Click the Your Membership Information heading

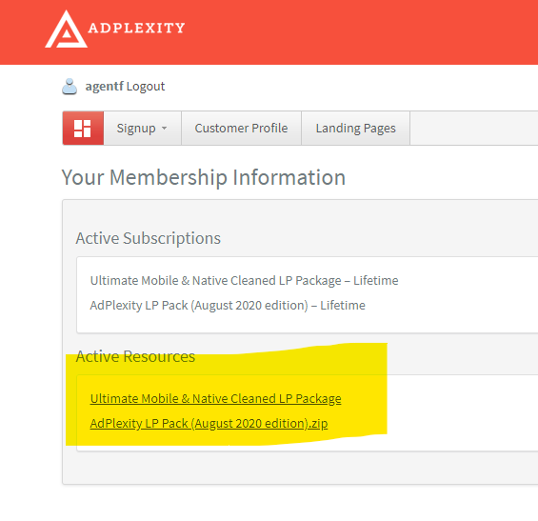(x=204, y=177)
